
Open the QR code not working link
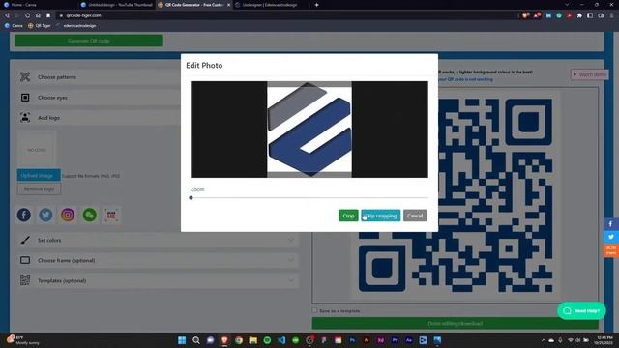466,79
